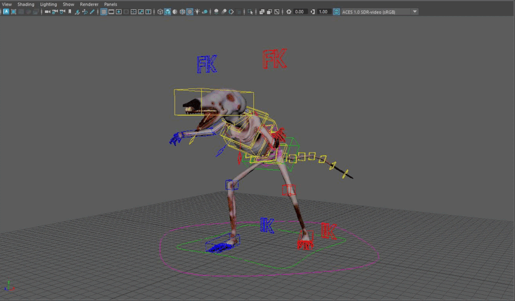This screenshot has width=515, height=301.
Task: Click the camera Bookmarks icon
Action: 70,12
